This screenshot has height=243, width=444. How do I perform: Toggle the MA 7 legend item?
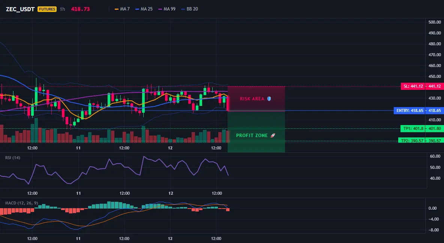point(122,9)
